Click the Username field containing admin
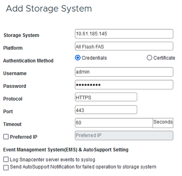The width and height of the screenshot is (182, 176). (x=124, y=72)
